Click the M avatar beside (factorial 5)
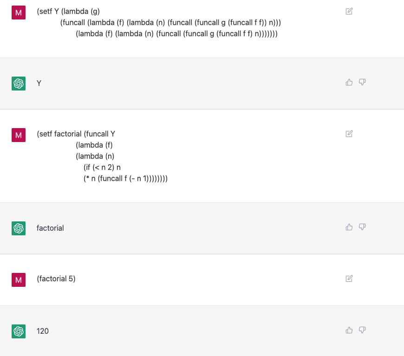 click(19, 280)
